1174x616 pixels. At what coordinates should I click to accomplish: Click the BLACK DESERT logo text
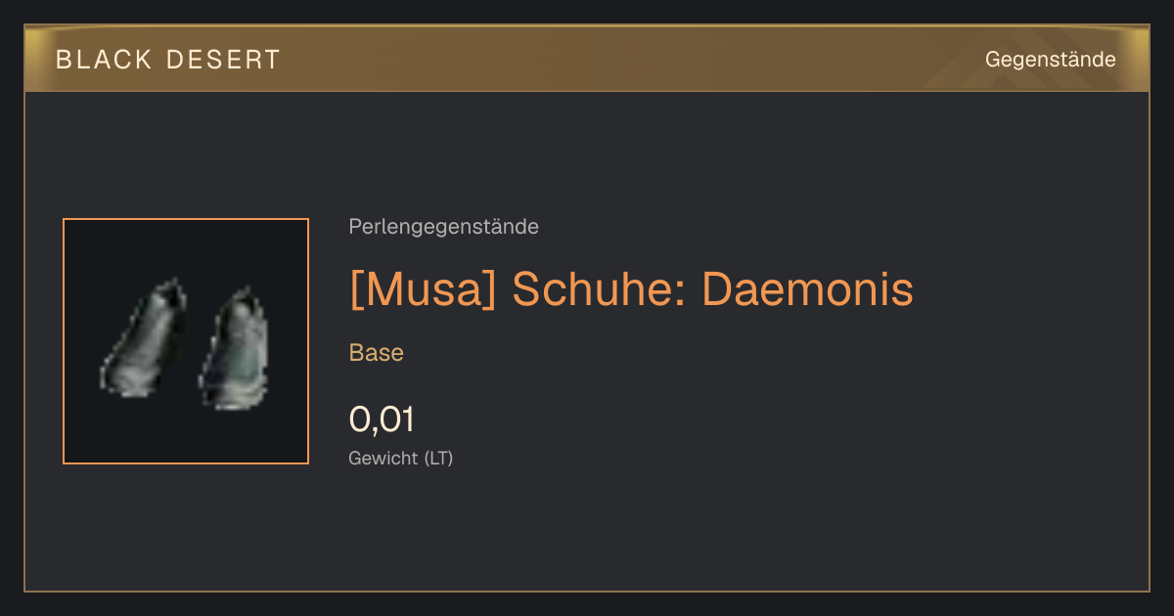pos(167,60)
